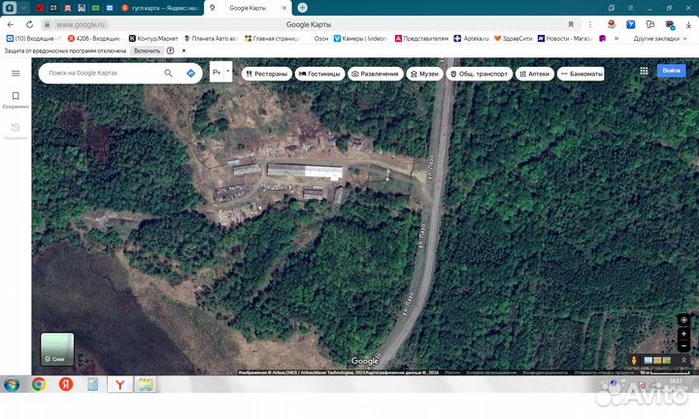Zoom in with the plus button

(x=684, y=335)
